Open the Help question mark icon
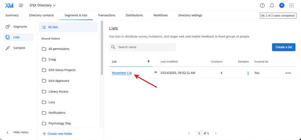Screen dimensions: 301x140 tap(262, 6)
